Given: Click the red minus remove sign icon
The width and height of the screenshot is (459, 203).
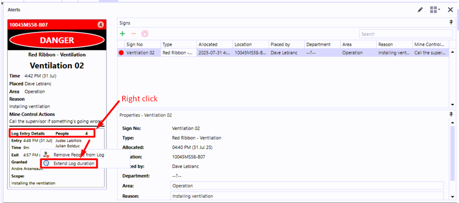Looking at the screenshot, I should tap(133, 34).
